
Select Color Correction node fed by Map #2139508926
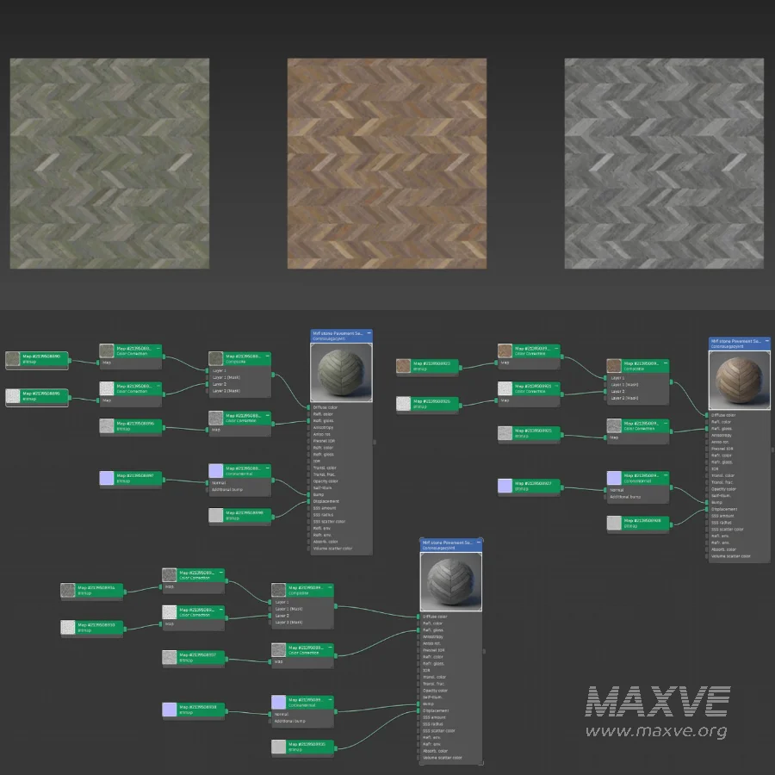pos(529,394)
